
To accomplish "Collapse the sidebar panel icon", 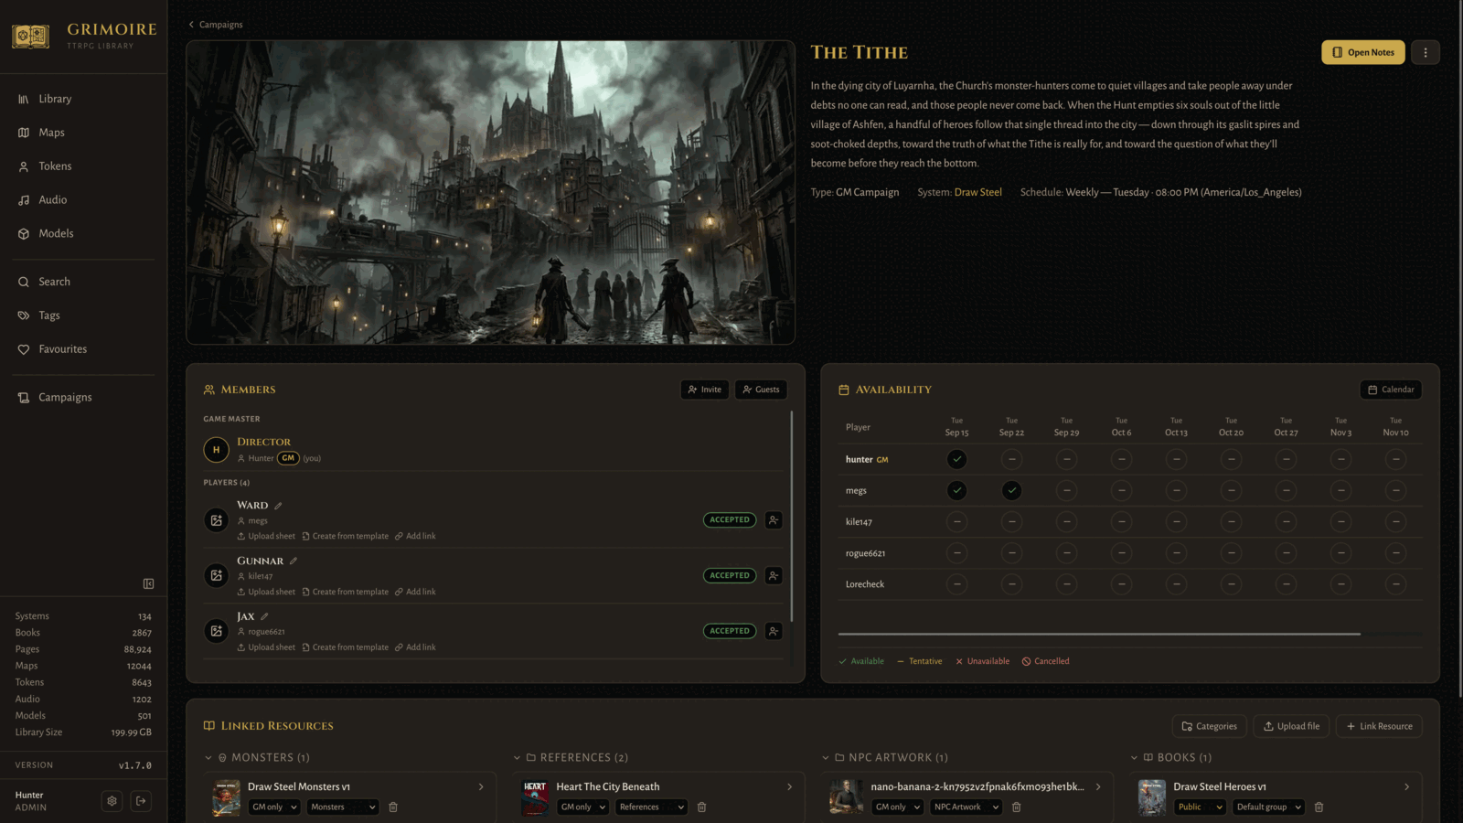I will (x=148, y=583).
